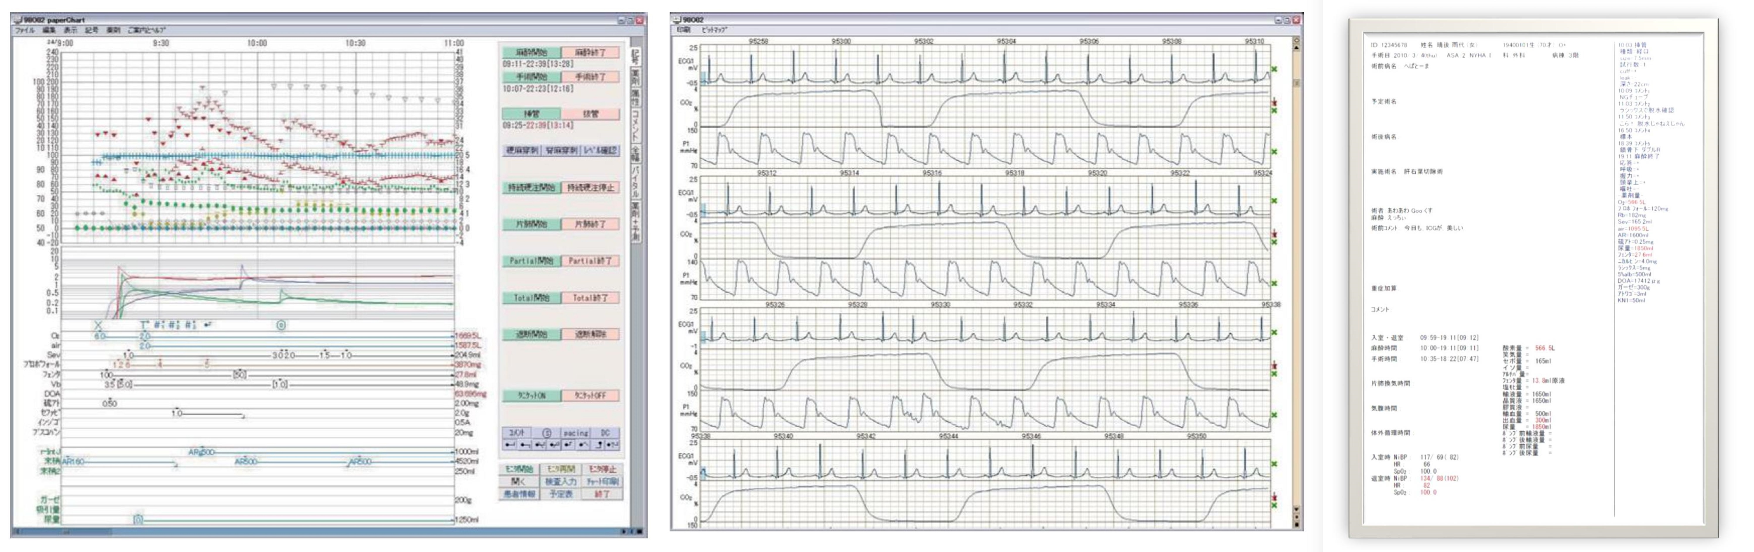Screen dimensions: 1754x552
Task: Click the 検査入力 button
Action: point(561,481)
